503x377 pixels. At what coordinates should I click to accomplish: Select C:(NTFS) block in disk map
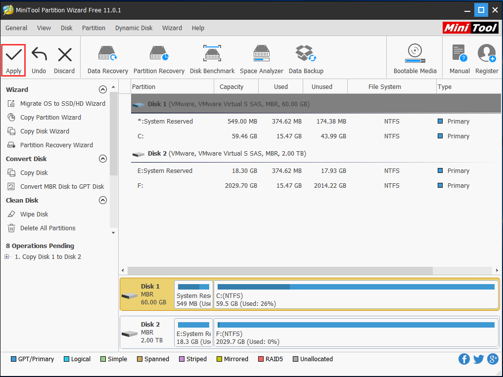click(356, 294)
